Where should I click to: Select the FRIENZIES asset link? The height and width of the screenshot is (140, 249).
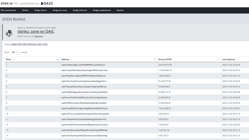32,44
